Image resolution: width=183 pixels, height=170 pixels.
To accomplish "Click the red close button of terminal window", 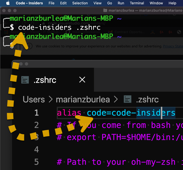I will [x=4, y=11].
